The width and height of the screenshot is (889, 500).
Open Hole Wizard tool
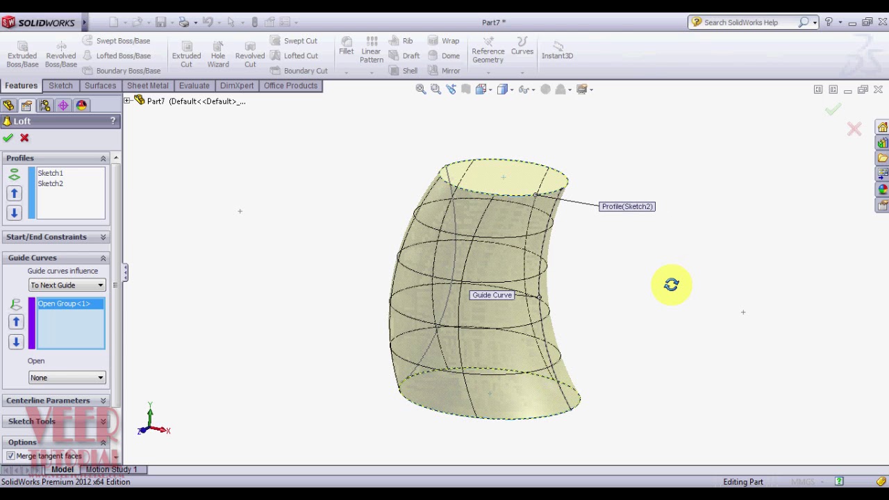coord(218,54)
